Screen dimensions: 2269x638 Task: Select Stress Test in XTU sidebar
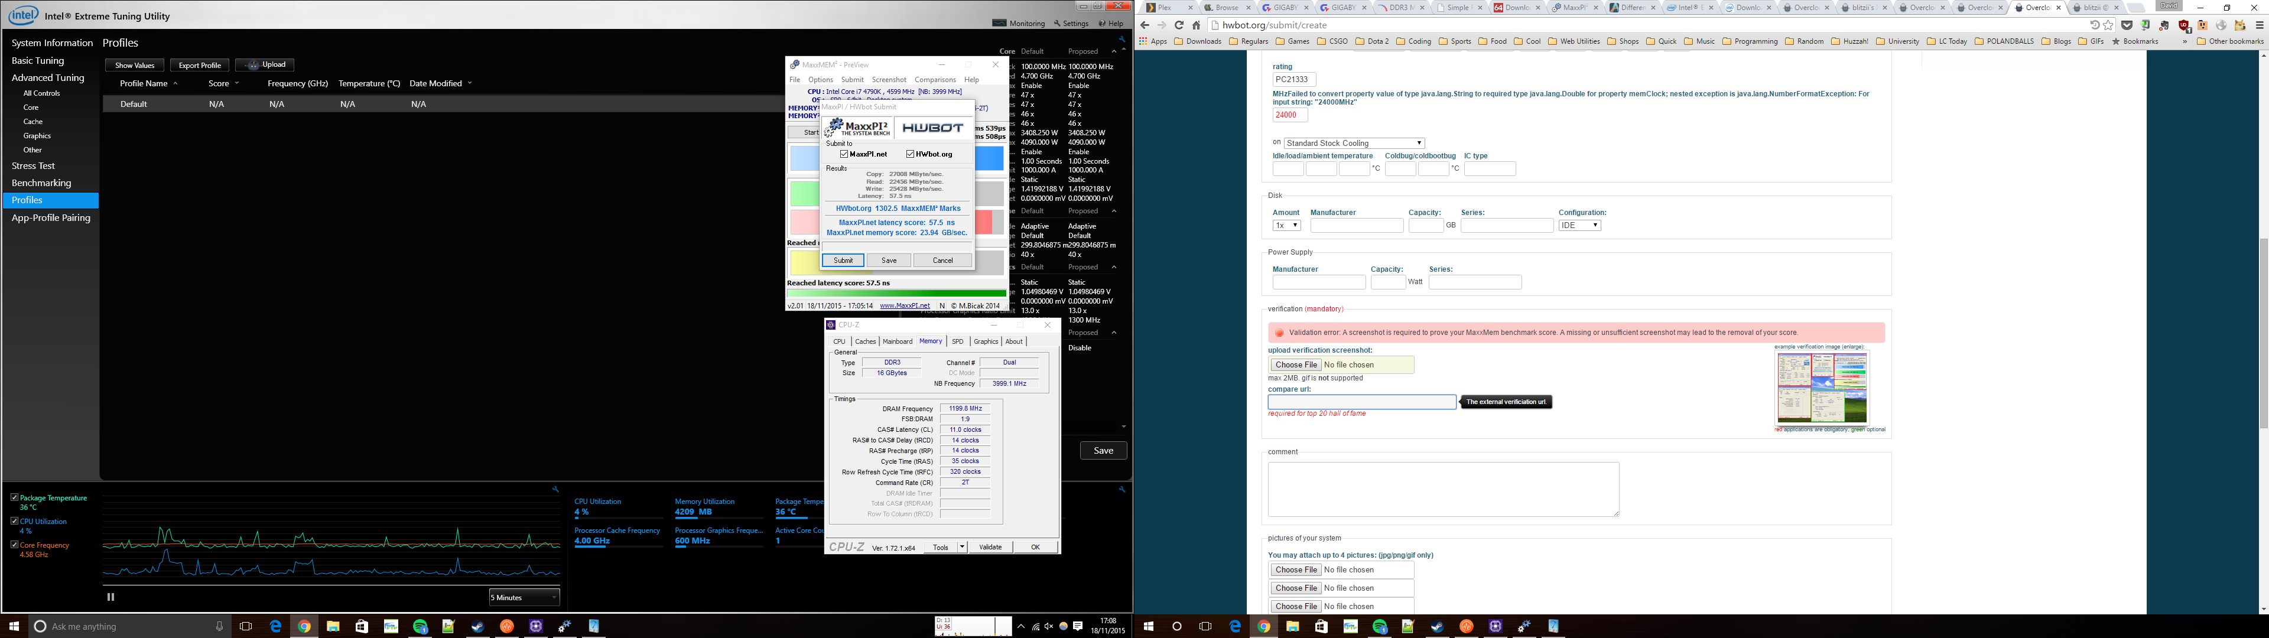34,165
